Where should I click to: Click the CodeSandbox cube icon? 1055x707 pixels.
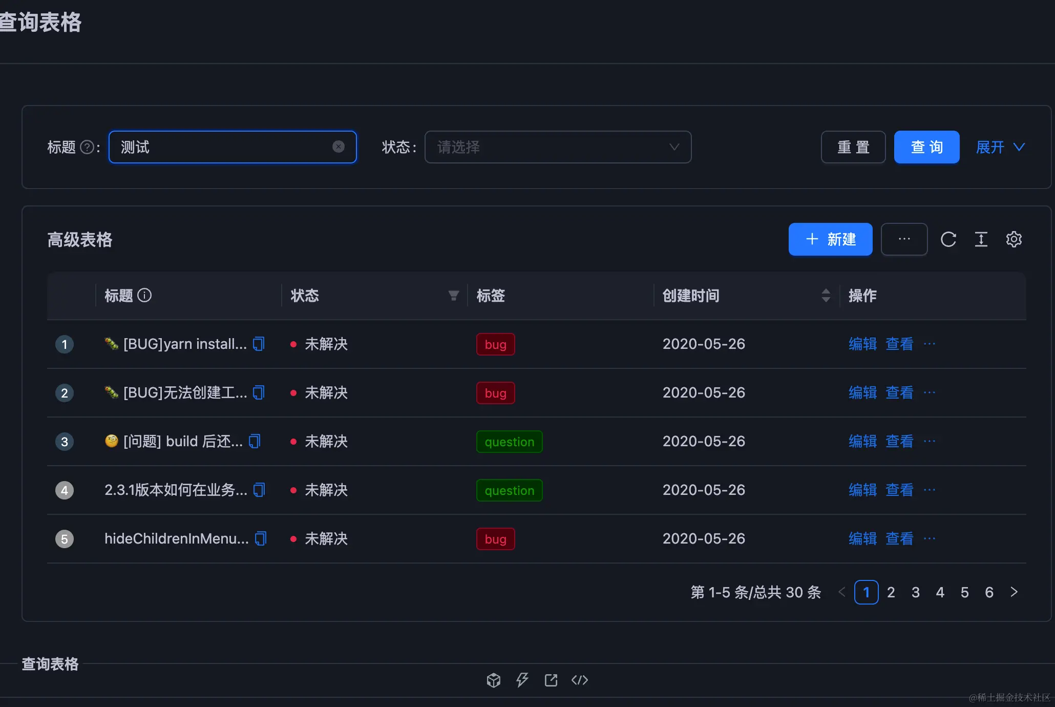tap(493, 680)
